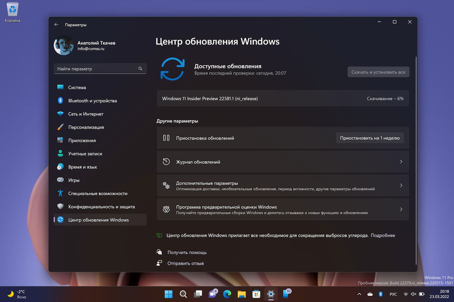The height and width of the screenshot is (302, 454).
Task: Click Скачать и установить все
Action: pyautogui.click(x=378, y=72)
